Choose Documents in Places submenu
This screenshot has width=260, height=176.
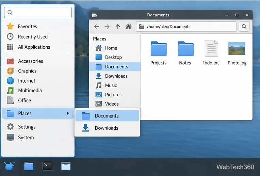click(107, 116)
